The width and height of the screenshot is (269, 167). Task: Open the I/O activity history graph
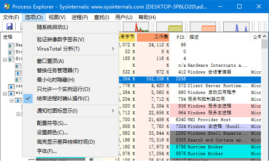click(236, 27)
